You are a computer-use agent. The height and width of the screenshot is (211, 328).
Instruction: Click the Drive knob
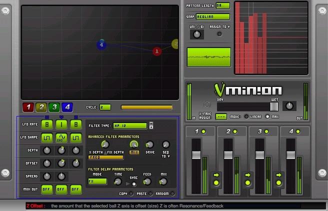[x=150, y=144]
